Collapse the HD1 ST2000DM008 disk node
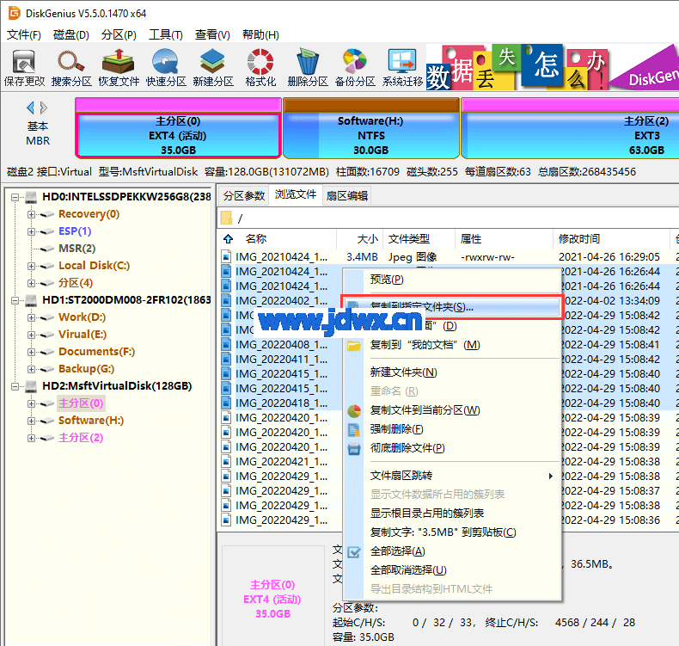Screen dimensions: 679x646 (15, 300)
